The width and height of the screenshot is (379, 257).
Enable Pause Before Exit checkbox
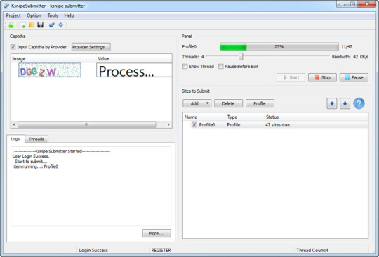tap(220, 67)
